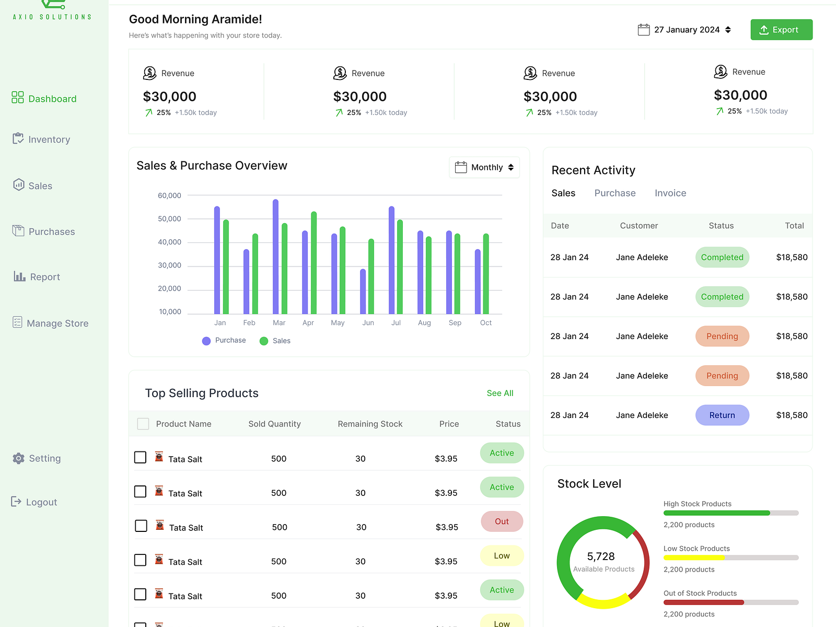Open Setting via the gear icon
The width and height of the screenshot is (836, 627).
click(x=19, y=458)
